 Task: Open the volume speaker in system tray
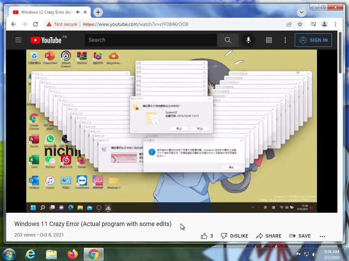tap(315, 254)
